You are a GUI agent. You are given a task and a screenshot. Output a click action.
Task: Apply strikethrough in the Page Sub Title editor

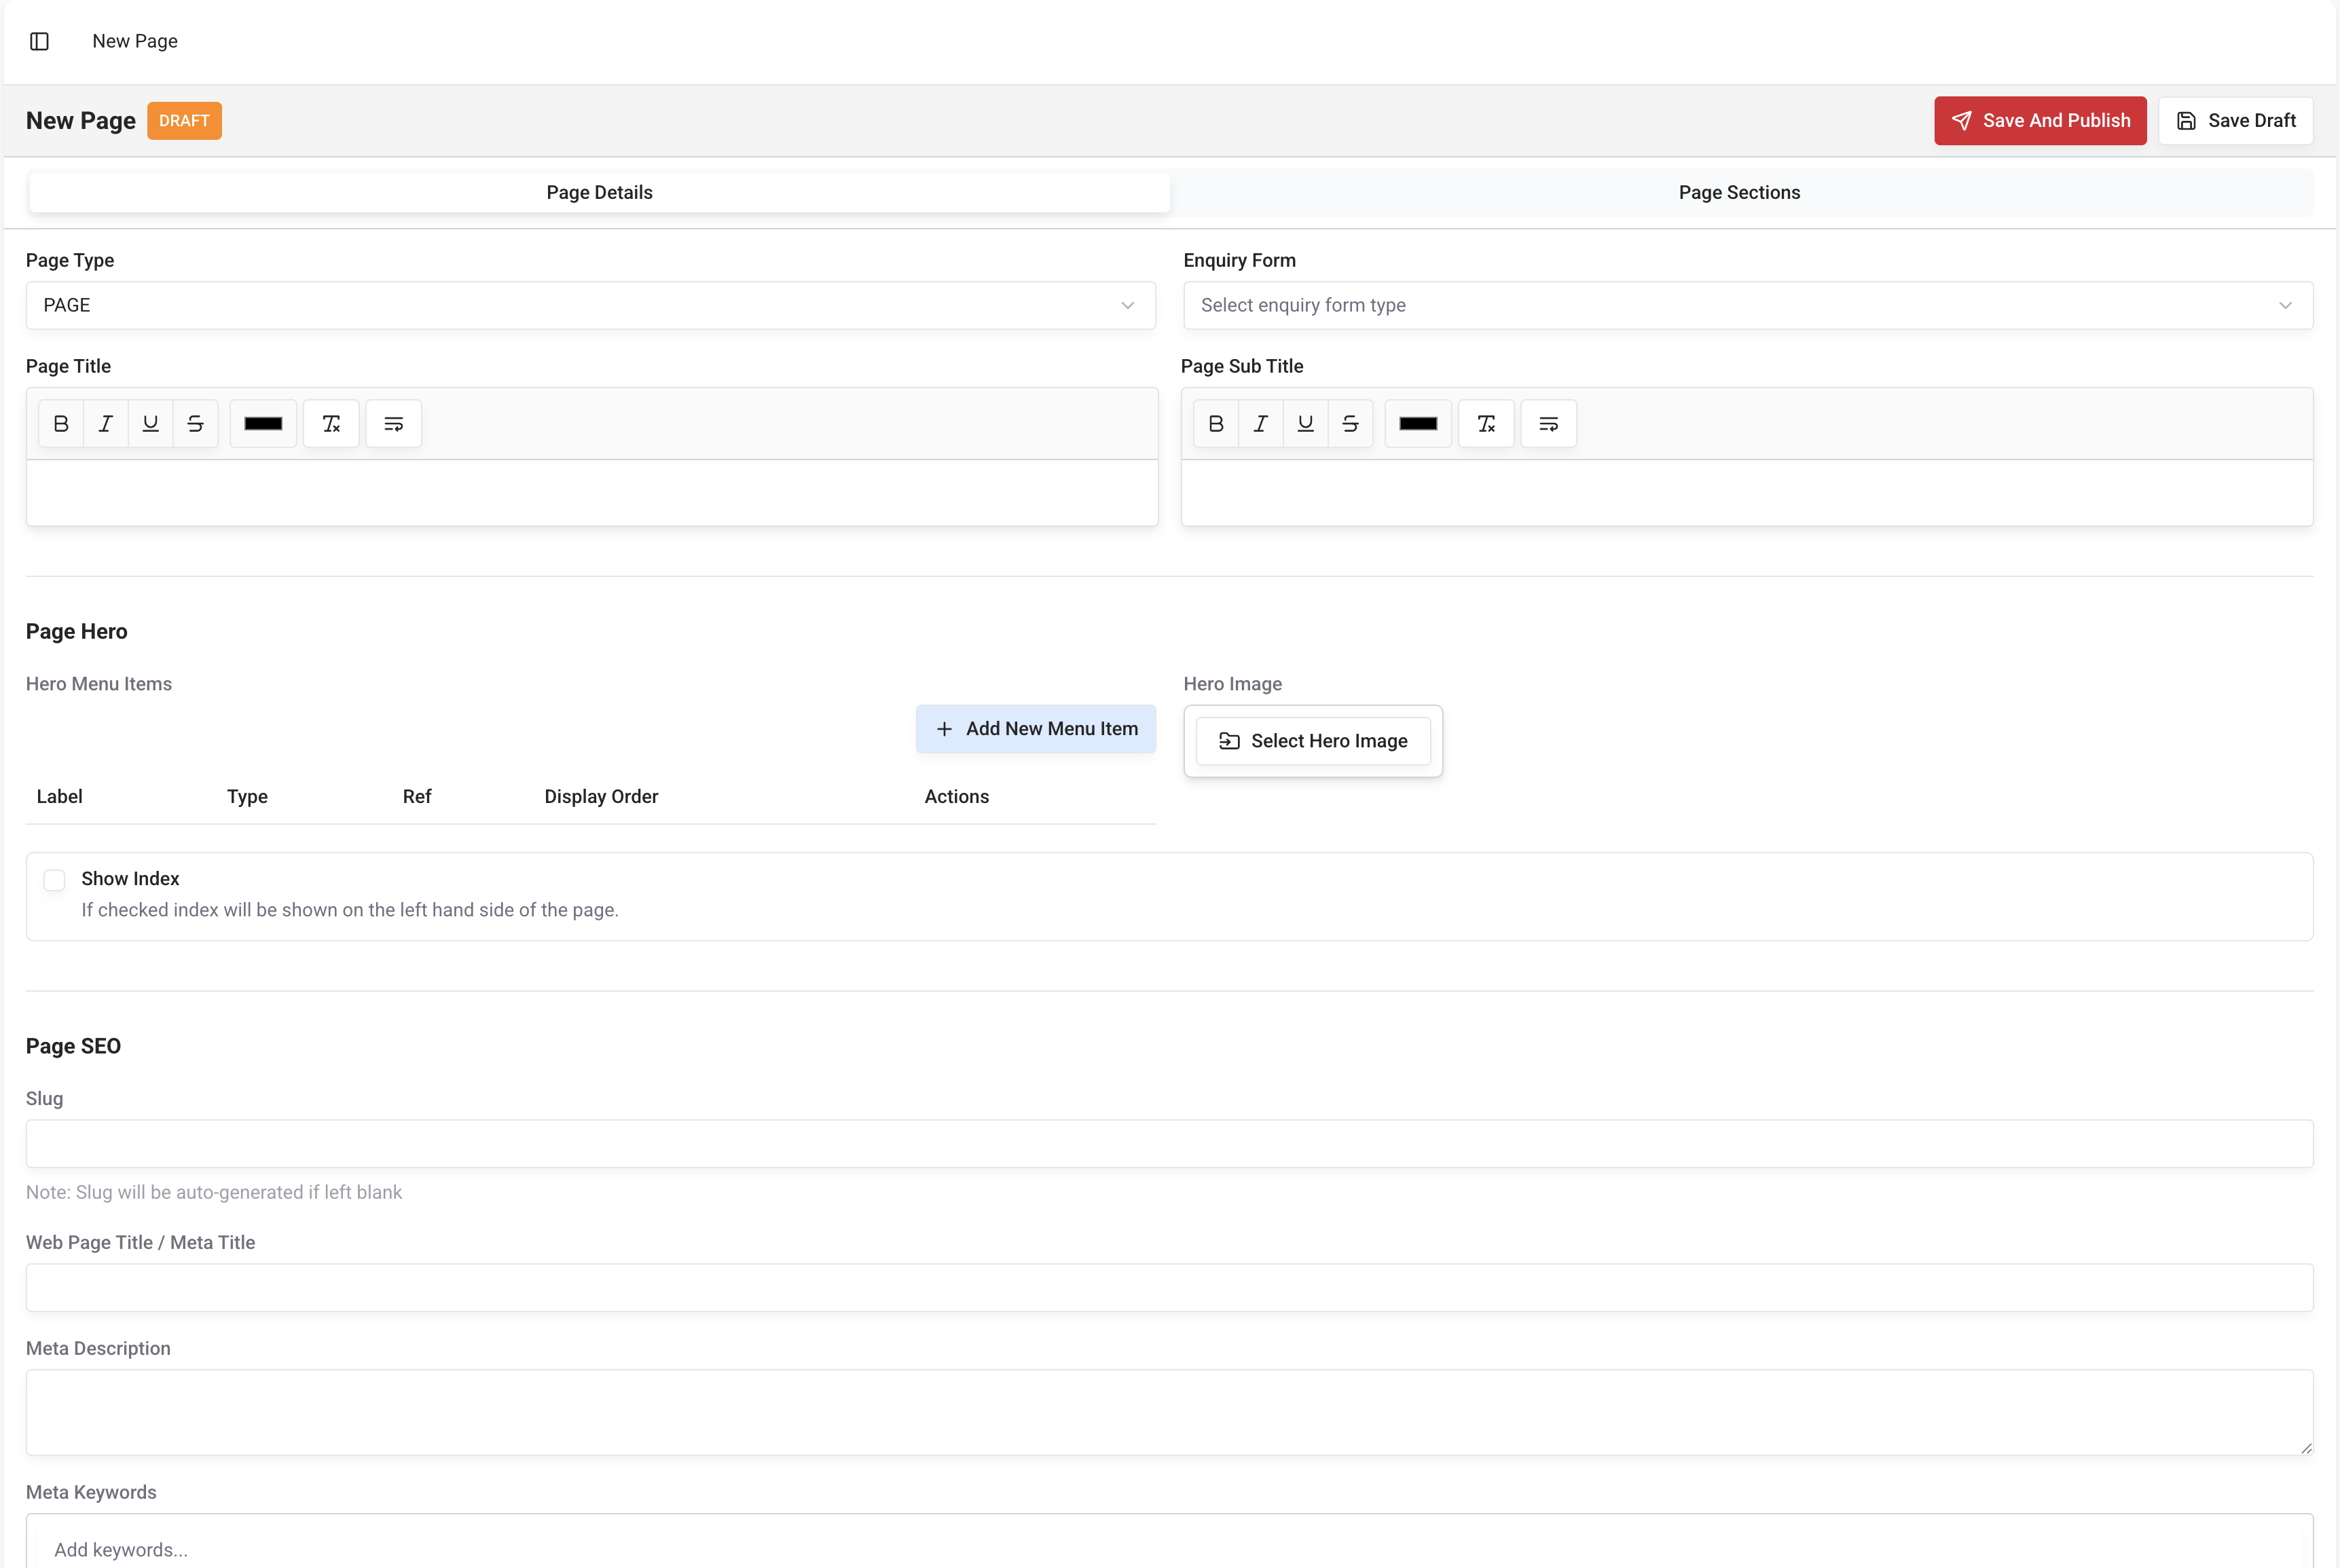click(1351, 423)
